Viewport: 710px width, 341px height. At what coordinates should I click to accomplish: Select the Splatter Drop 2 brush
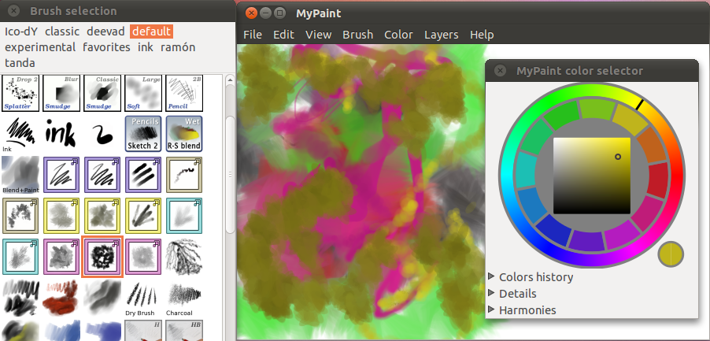[x=20, y=93]
